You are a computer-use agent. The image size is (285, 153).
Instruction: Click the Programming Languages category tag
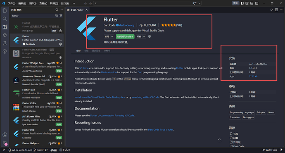coord(242,112)
